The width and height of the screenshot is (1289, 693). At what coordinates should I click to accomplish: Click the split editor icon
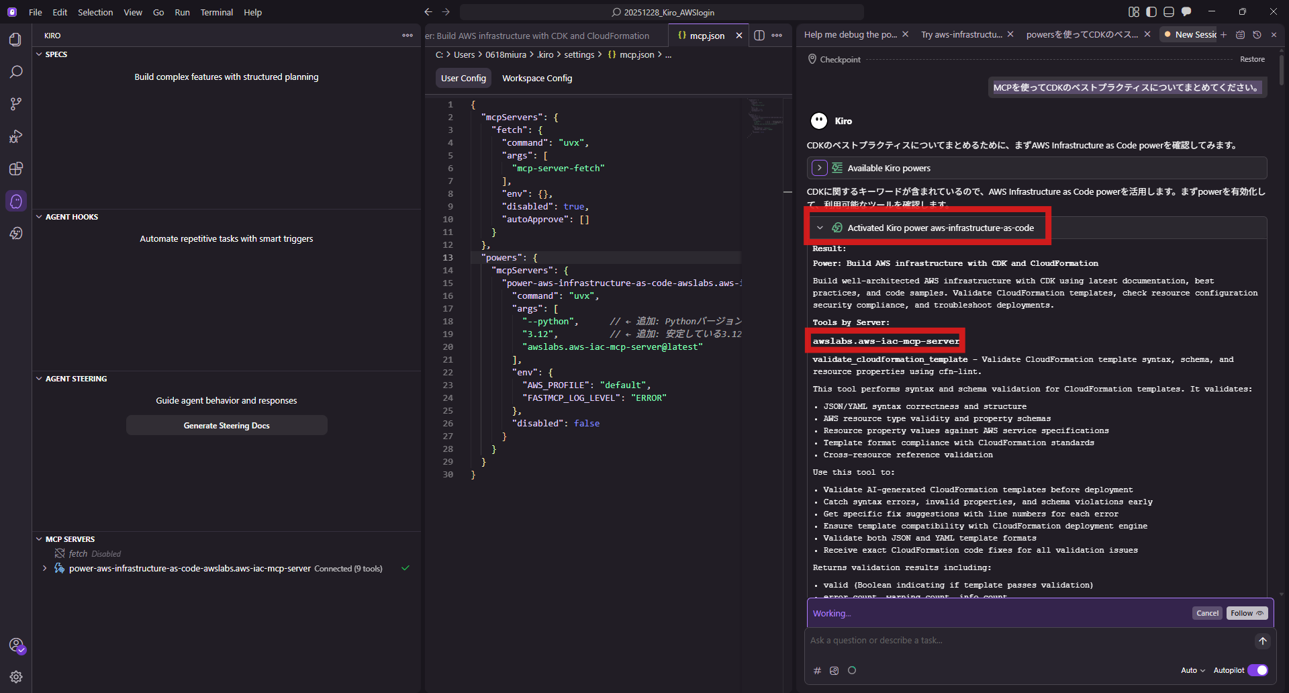click(x=759, y=36)
